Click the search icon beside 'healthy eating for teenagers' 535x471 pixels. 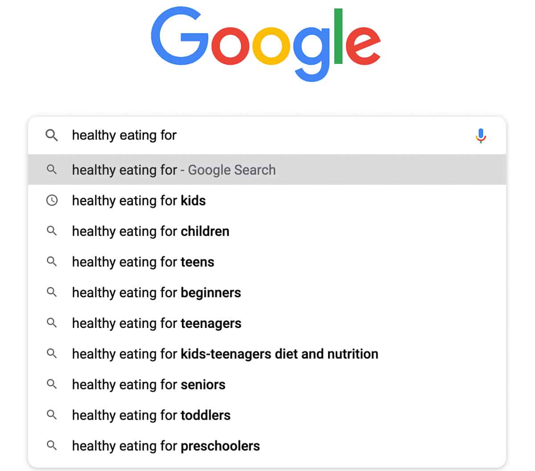pyautogui.click(x=52, y=323)
